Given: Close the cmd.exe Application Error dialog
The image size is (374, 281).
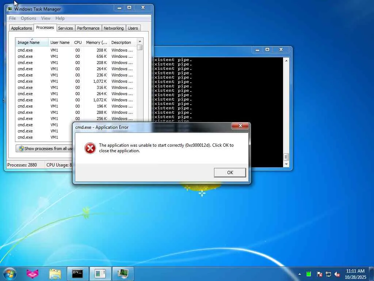Looking at the screenshot, I should 240,126.
